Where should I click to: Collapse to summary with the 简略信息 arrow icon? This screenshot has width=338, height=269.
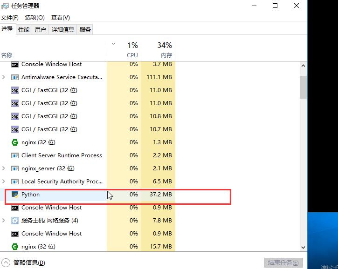click(x=6, y=262)
